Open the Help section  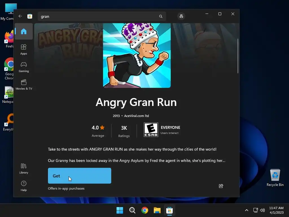[x=24, y=186]
